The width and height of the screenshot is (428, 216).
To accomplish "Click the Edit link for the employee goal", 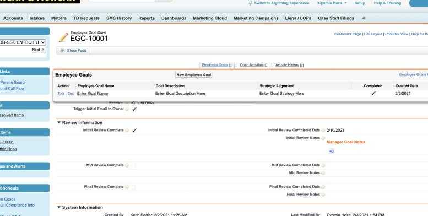I will pyautogui.click(x=61, y=94).
